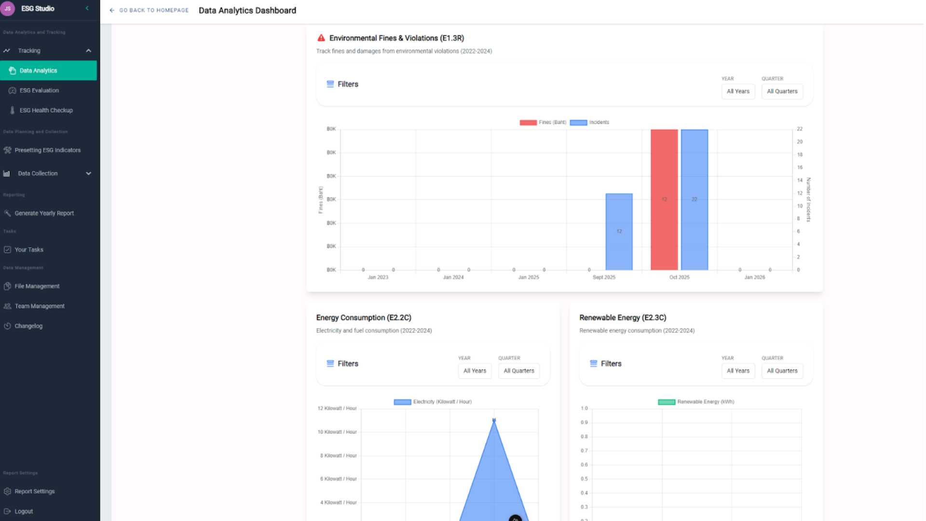Collapse the Tracking section

click(88, 51)
